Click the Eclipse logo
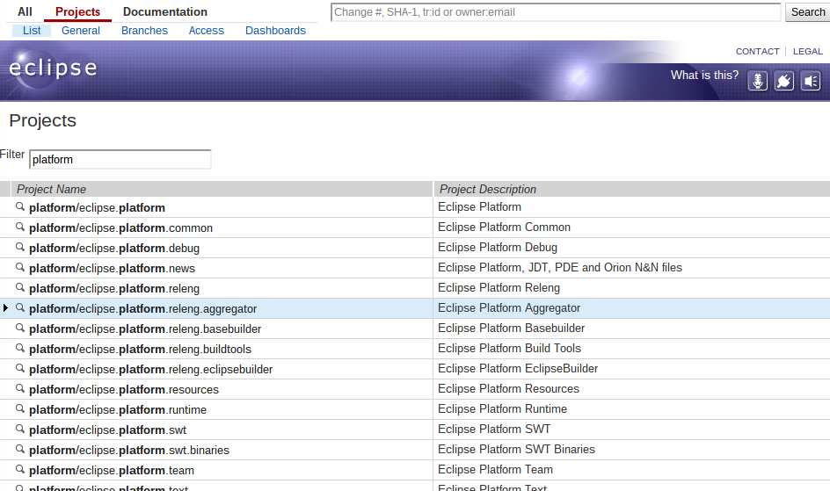This screenshot has width=830, height=491. 53,69
